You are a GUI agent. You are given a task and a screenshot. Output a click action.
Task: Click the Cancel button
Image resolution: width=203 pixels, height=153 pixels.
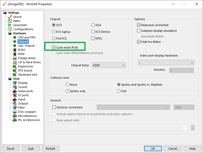pyautogui.click(x=173, y=149)
